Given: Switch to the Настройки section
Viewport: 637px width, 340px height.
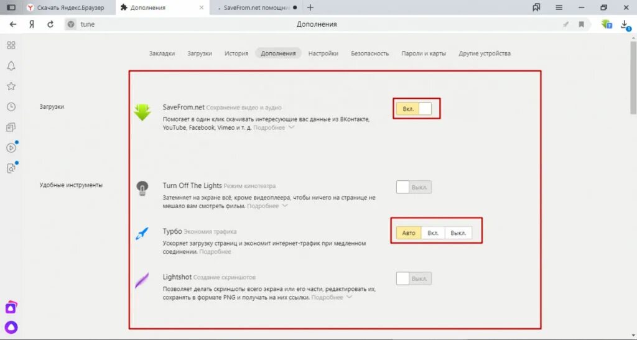Looking at the screenshot, I should 323,53.
